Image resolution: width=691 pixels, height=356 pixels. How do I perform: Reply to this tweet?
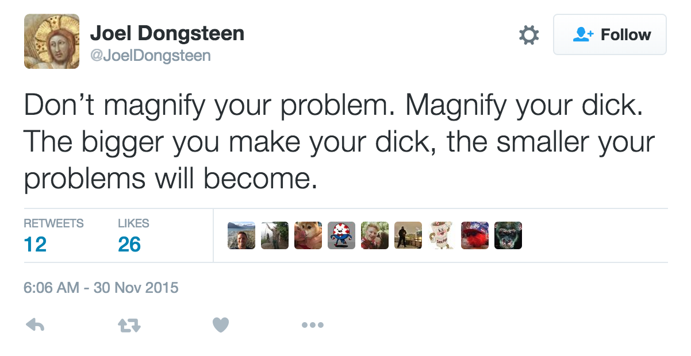pyautogui.click(x=36, y=326)
